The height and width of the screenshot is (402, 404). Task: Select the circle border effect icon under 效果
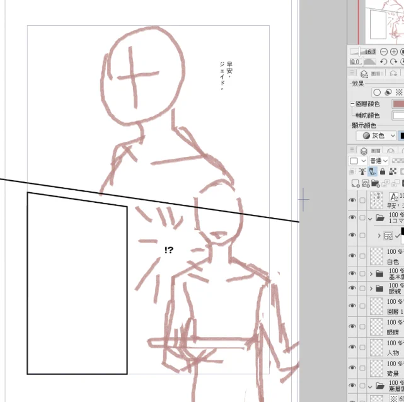(377, 92)
